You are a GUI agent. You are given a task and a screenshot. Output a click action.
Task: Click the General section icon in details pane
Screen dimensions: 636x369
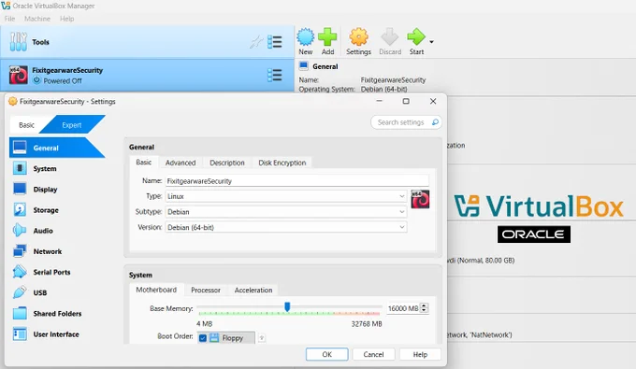click(303, 66)
